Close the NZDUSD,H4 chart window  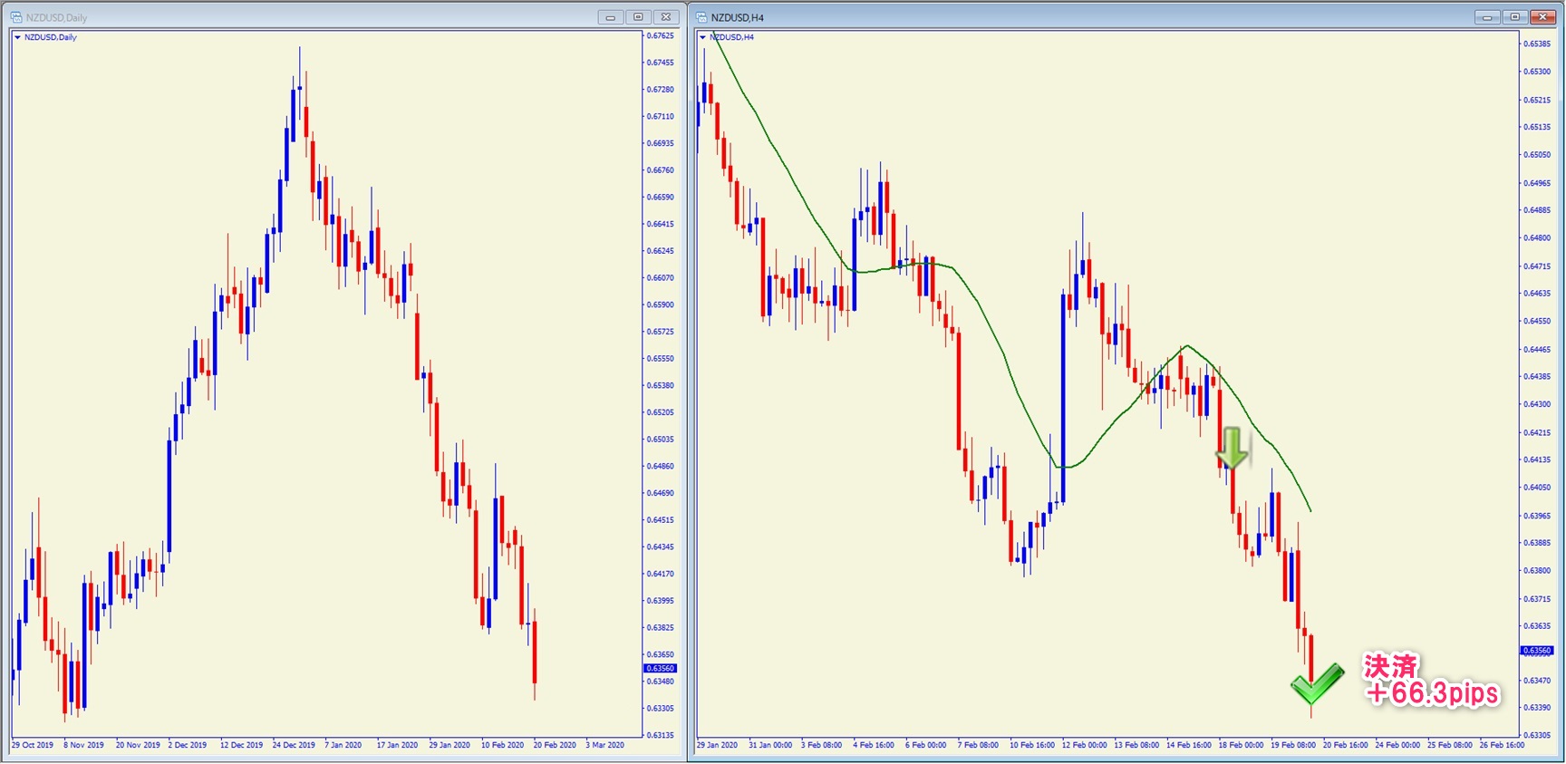point(1542,17)
